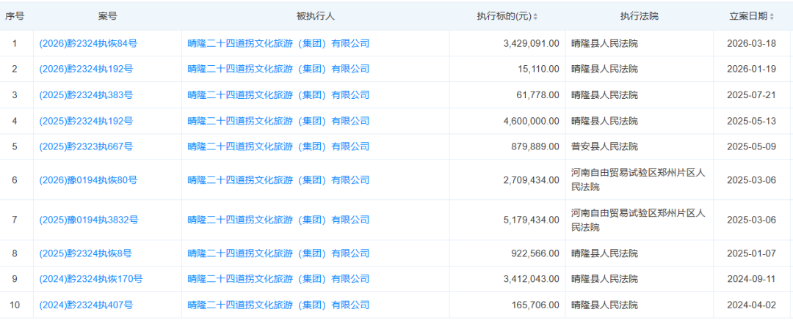
Task: Select amount 3,412,043.00
Action: pyautogui.click(x=532, y=279)
